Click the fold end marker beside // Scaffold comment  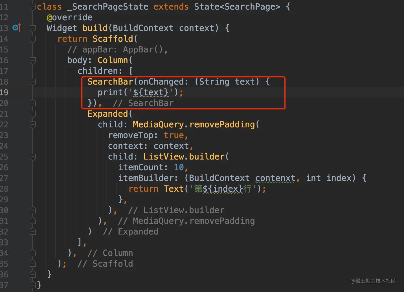33,264
